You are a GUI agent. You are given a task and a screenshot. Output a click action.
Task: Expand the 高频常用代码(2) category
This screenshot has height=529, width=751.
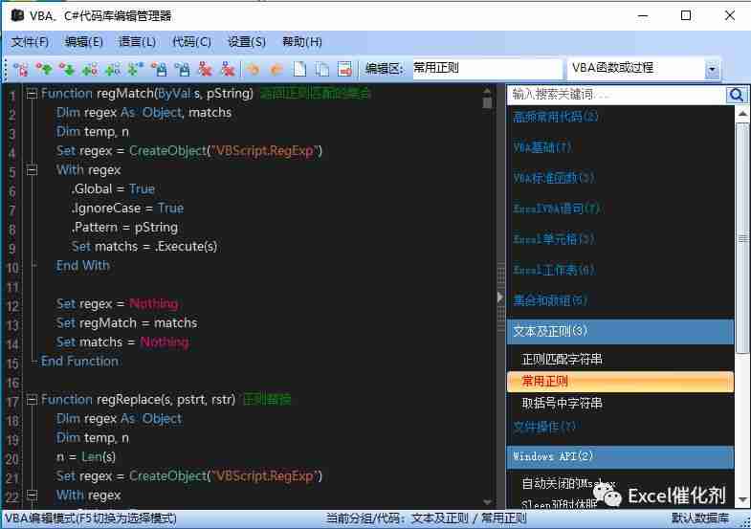(556, 117)
